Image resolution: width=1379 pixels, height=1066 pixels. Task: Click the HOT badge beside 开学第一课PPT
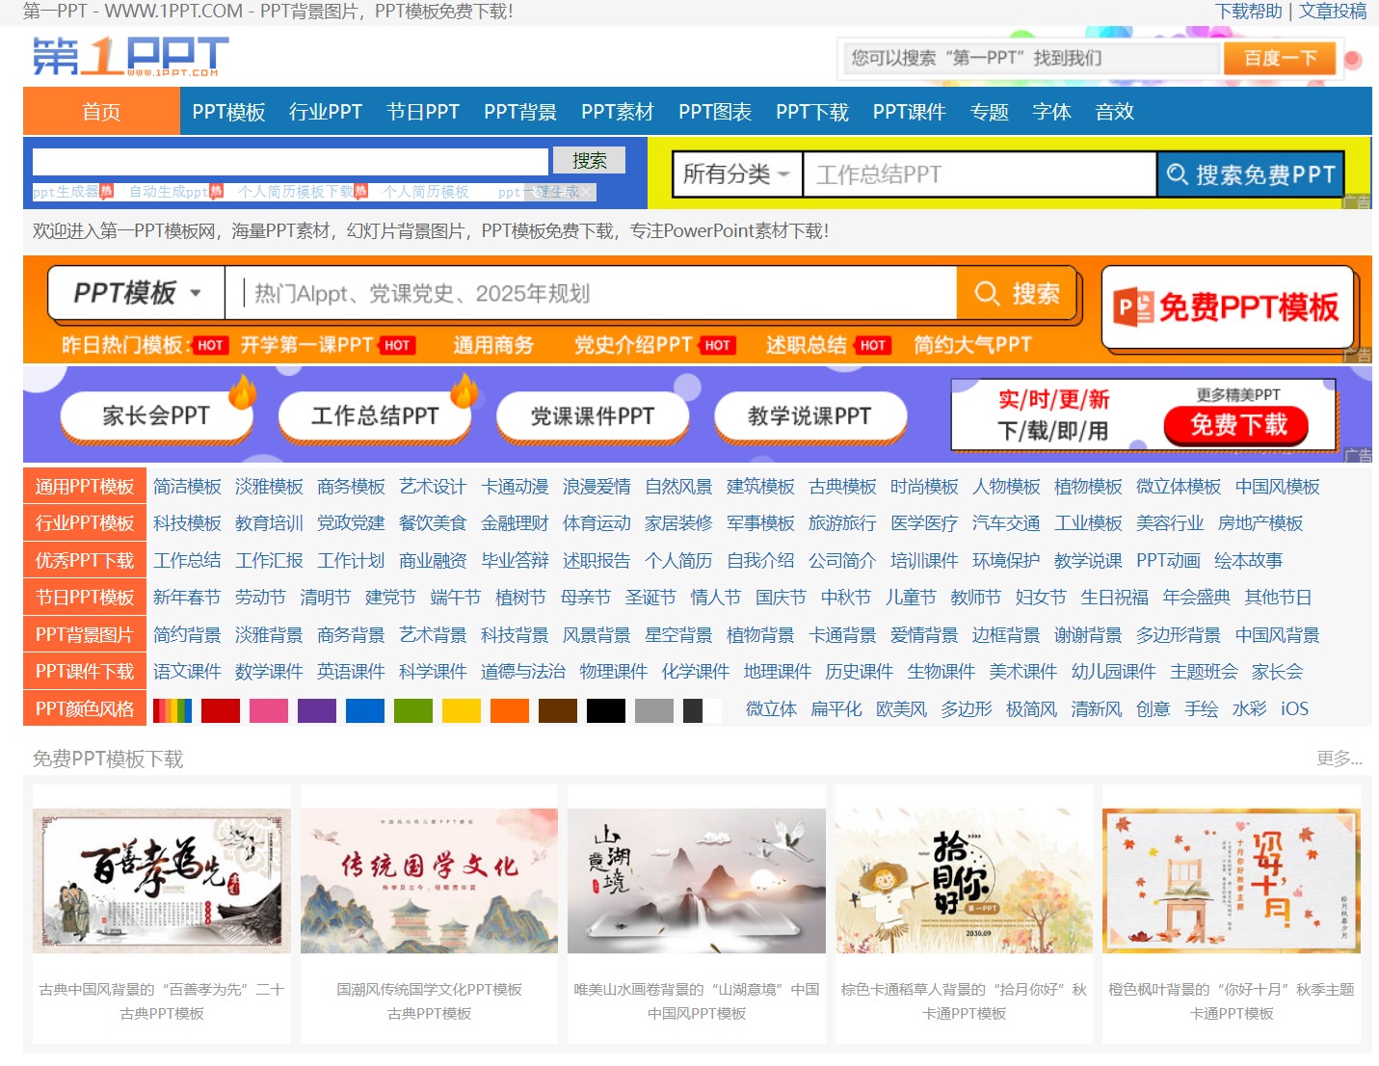click(x=397, y=345)
